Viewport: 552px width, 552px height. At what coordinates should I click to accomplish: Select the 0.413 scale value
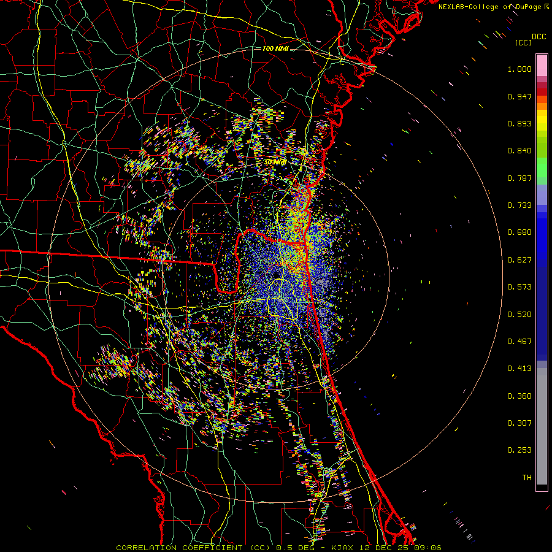point(519,369)
